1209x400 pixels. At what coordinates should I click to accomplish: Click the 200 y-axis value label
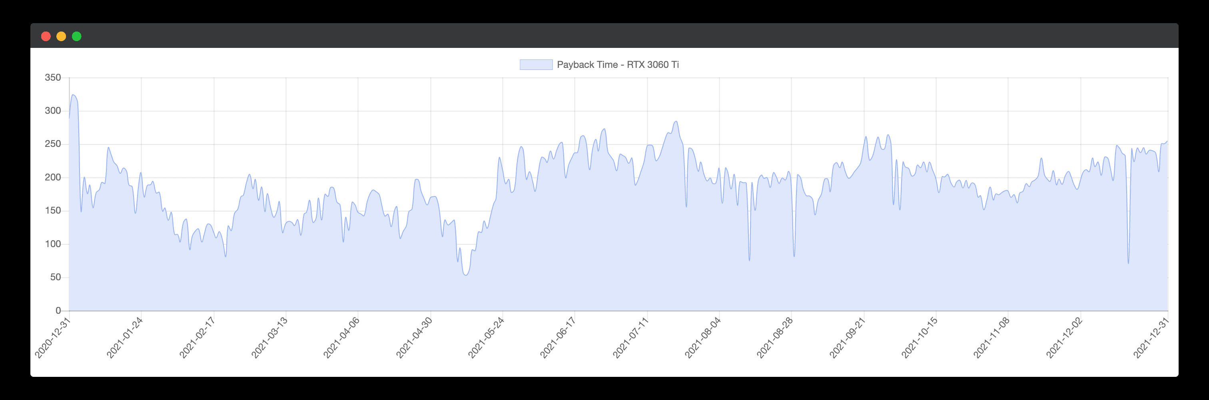tap(52, 178)
